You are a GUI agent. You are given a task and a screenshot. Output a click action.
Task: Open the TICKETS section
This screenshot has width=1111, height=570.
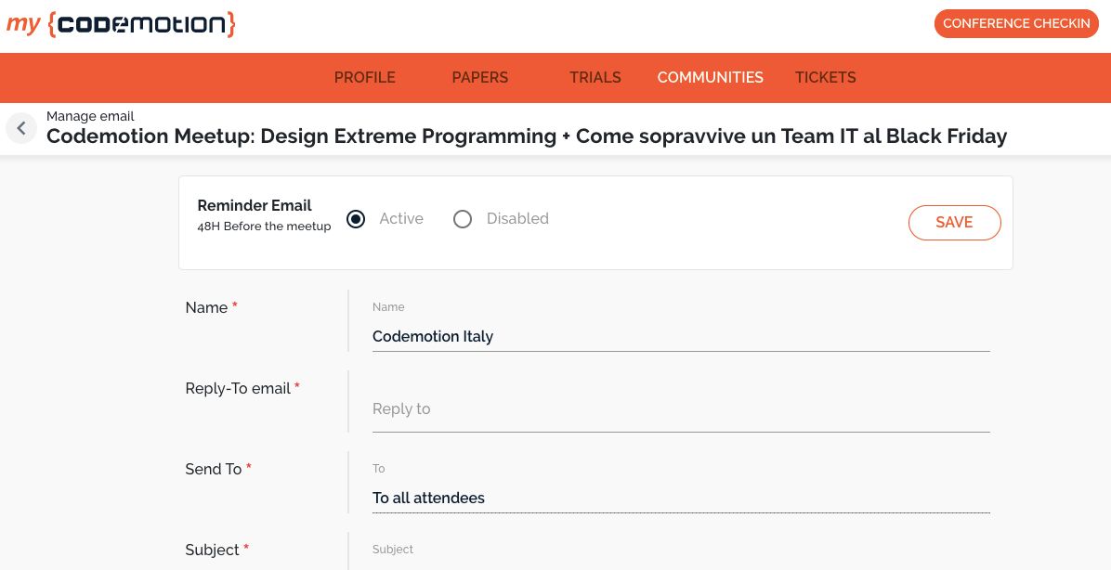click(x=825, y=78)
